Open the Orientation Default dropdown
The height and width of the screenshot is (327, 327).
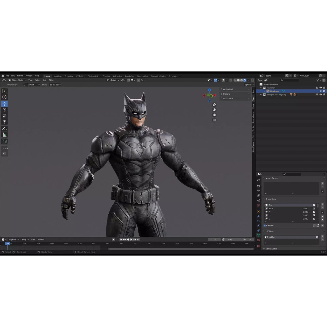[32, 85]
